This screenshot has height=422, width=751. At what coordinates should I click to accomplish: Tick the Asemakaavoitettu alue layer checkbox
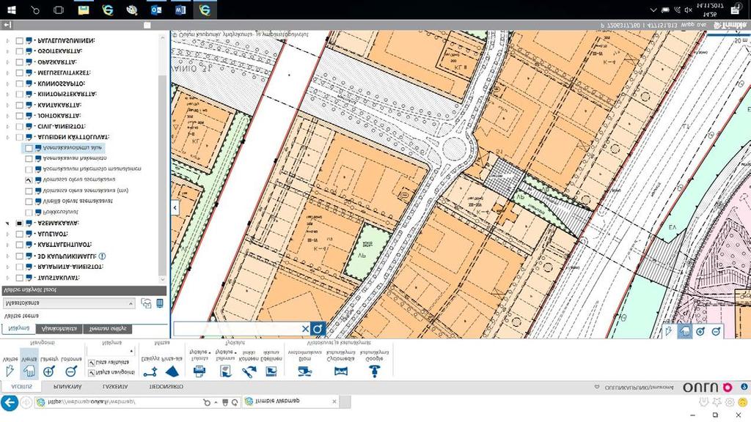tap(29, 148)
